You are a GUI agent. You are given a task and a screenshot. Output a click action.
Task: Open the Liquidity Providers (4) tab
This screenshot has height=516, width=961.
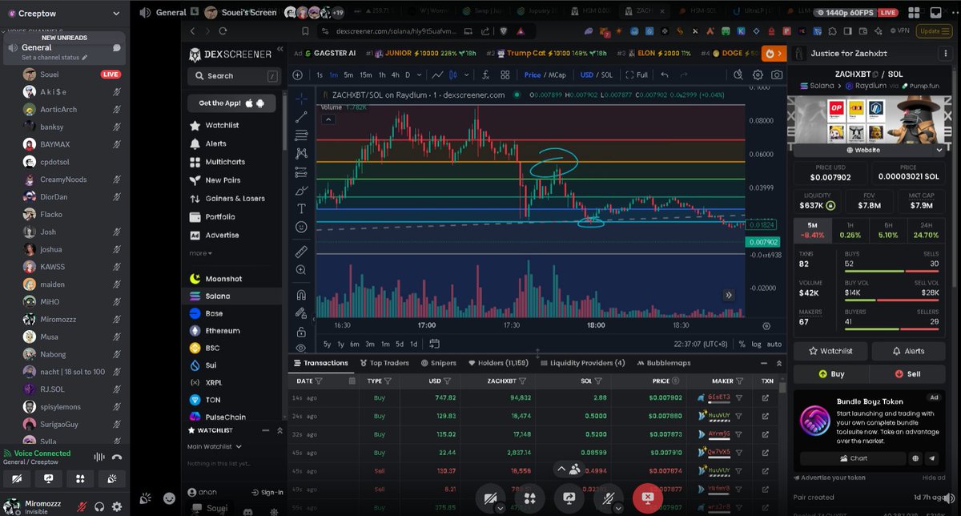pyautogui.click(x=582, y=363)
